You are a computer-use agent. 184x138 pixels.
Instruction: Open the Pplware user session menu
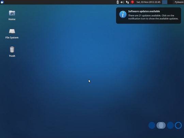point(179,2)
